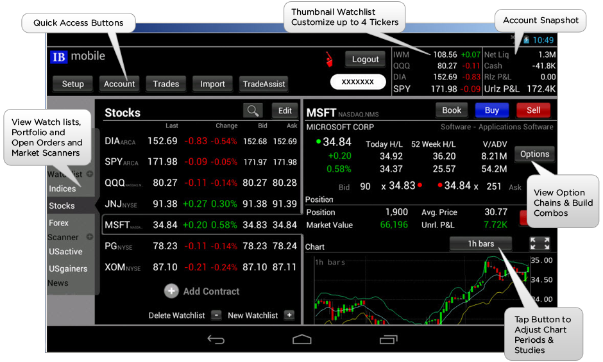Tap the top-bar QQQ thumbnail ticker
Image resolution: width=603 pixels, height=362 pixels.
(x=436, y=66)
